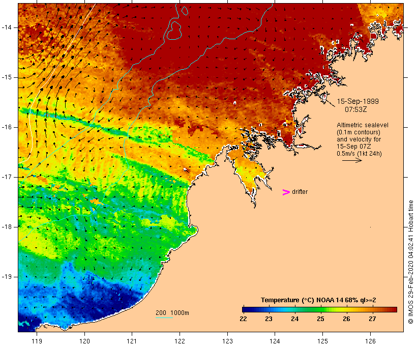Click the velocity scale reference arrow
Image resolution: width=417 pixels, height=346 pixels.
pyautogui.click(x=352, y=160)
